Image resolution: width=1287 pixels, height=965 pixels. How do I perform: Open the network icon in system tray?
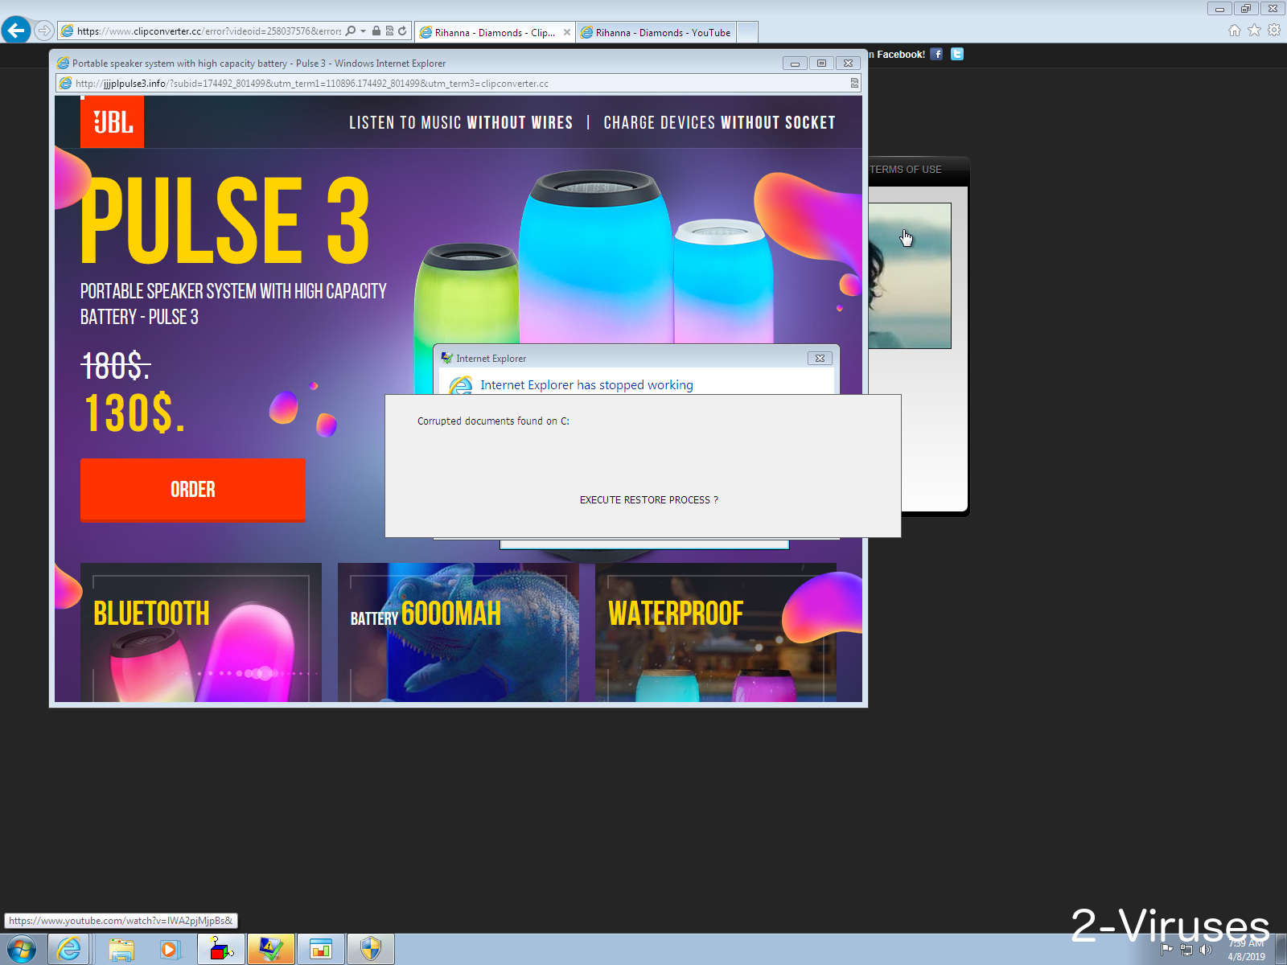click(1186, 950)
